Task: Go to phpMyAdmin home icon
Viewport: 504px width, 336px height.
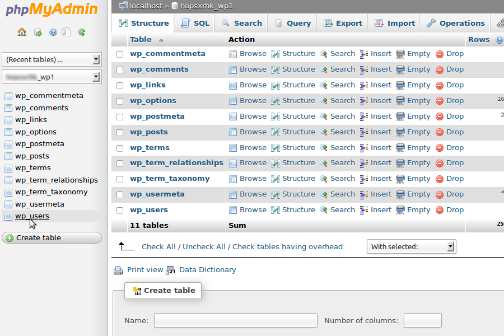Action: (22, 32)
